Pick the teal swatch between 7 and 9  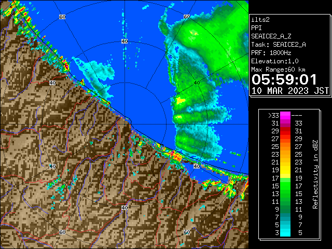pos(285,217)
